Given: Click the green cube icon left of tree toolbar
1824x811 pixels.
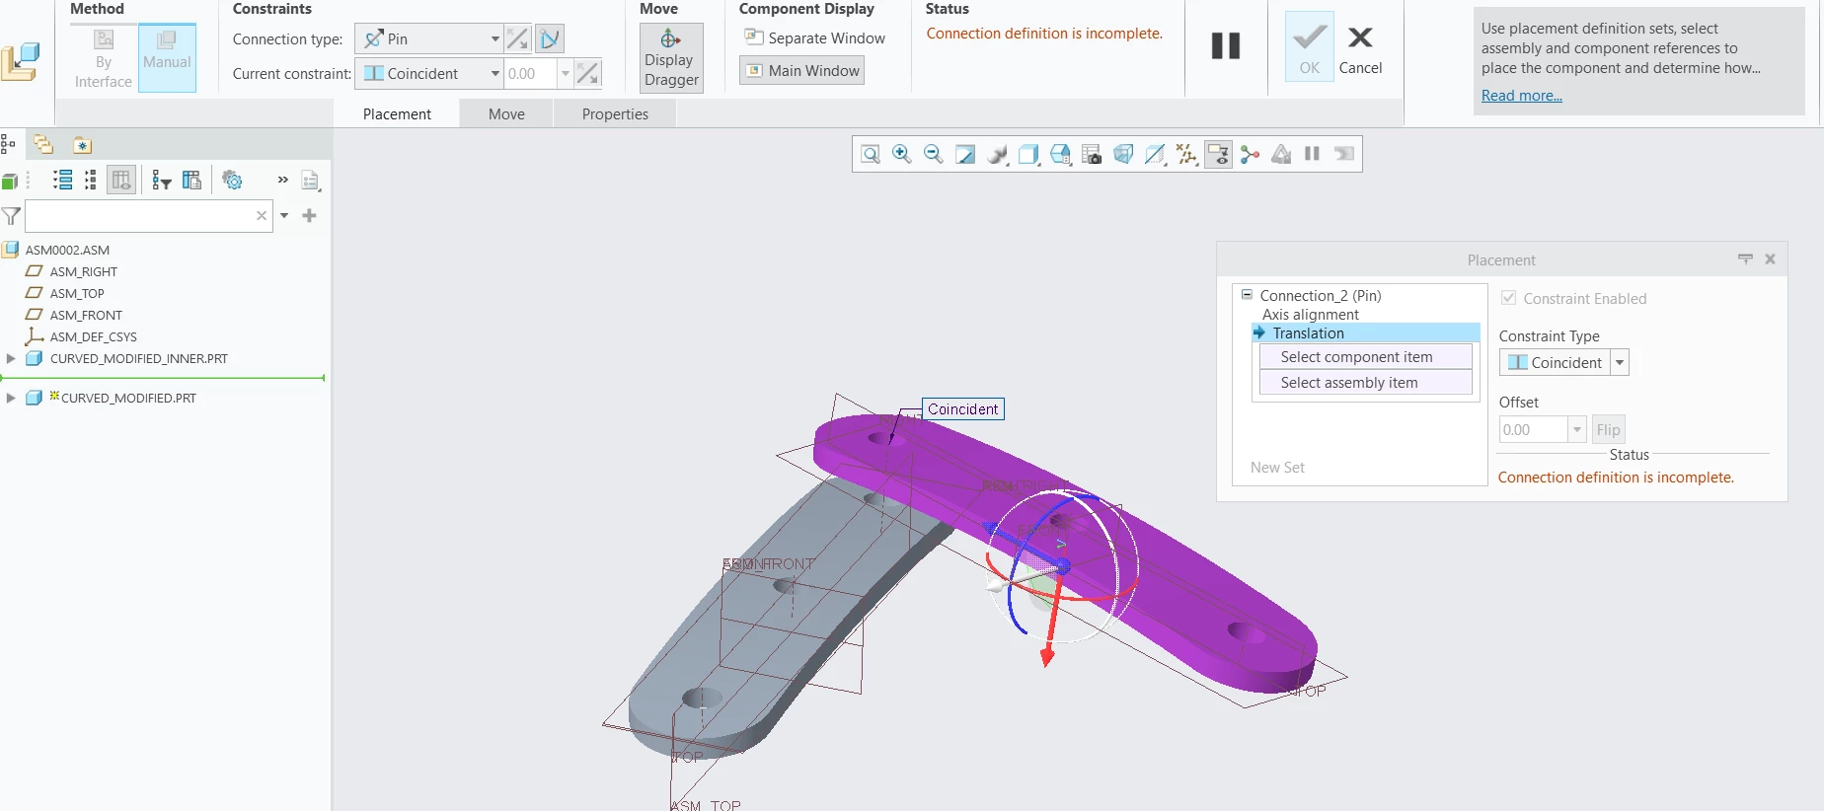Looking at the screenshot, I should (x=10, y=182).
